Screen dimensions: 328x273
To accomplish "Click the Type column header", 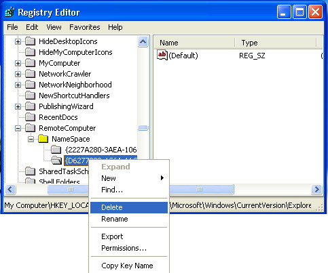I will [x=276, y=43].
